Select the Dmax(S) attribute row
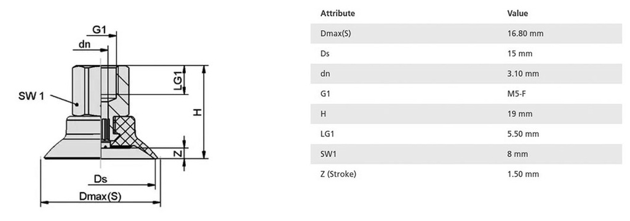 click(x=466, y=34)
